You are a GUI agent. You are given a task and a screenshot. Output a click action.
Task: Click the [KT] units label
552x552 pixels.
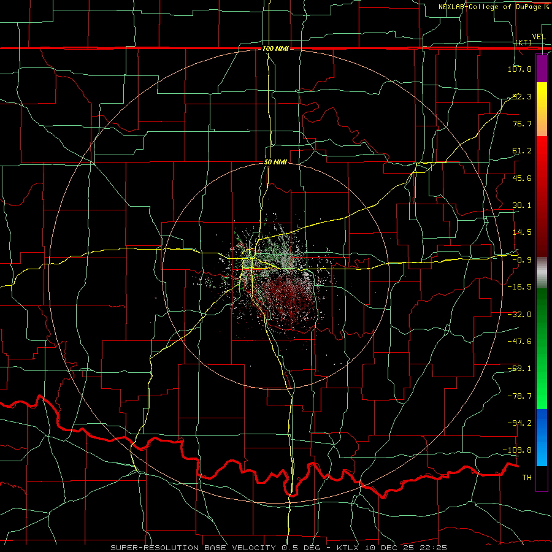523,42
